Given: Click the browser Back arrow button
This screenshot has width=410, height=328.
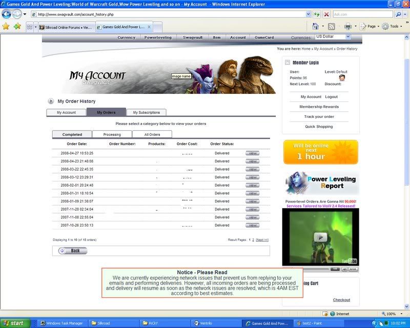Looking at the screenshot, I should tap(6, 14).
